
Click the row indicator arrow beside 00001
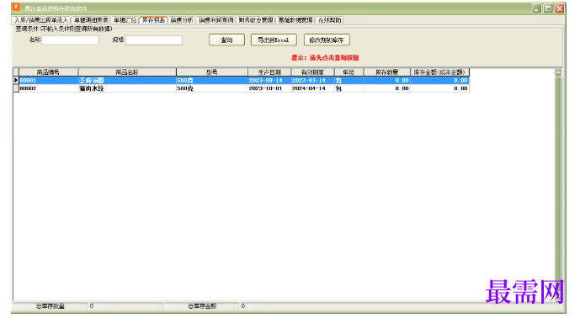coord(16,80)
